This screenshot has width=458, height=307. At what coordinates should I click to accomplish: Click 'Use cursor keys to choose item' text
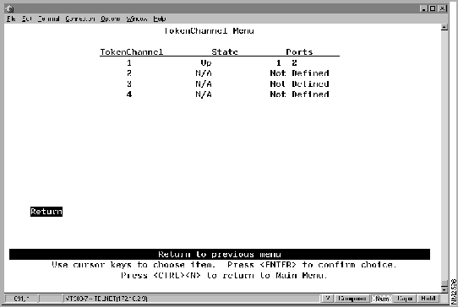[x=134, y=265]
